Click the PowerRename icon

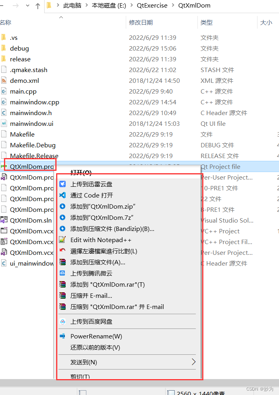tap(62, 336)
